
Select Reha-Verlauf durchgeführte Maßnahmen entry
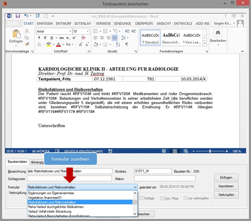[80, 207]
